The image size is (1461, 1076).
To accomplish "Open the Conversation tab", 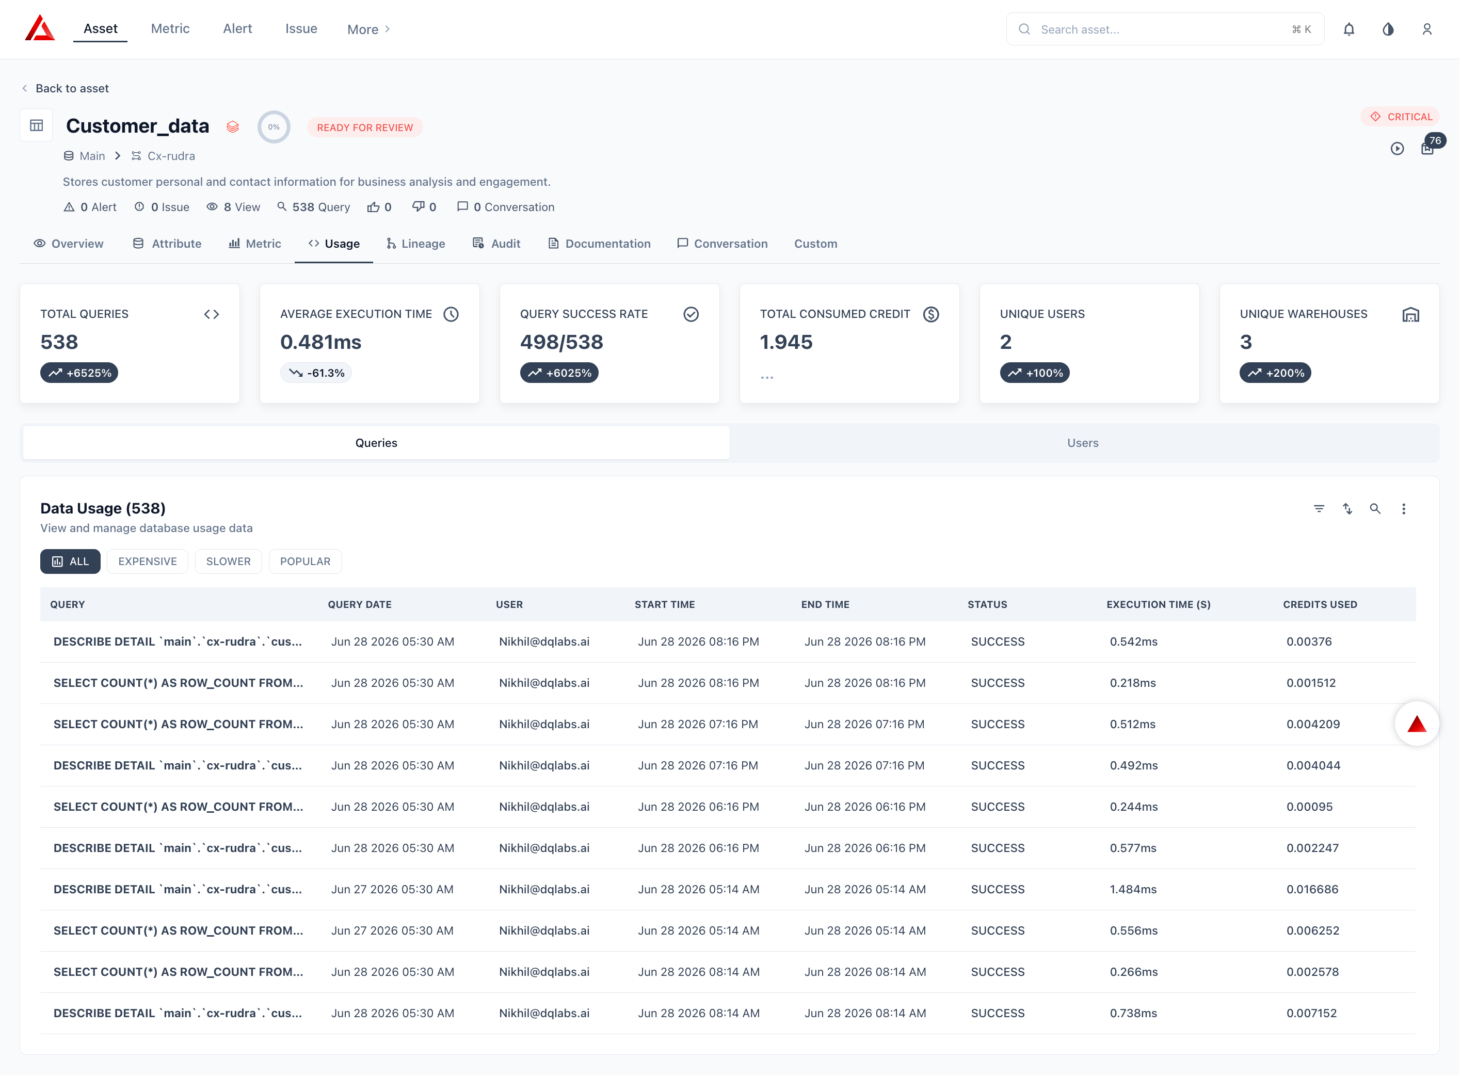I will 723,244.
